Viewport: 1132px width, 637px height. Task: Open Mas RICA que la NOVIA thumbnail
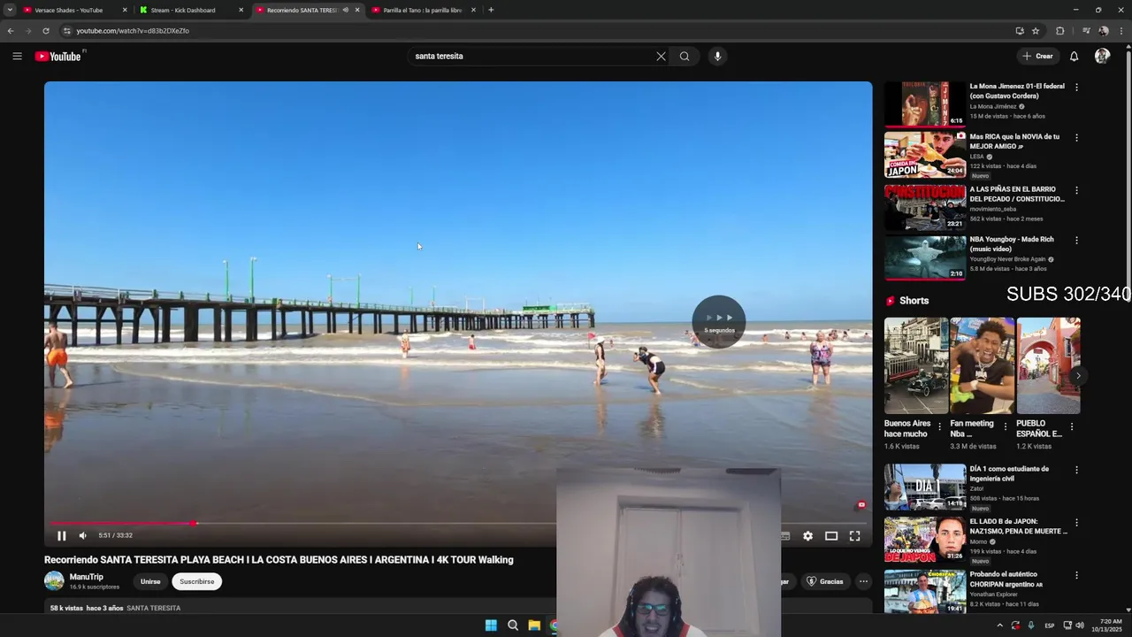(925, 155)
